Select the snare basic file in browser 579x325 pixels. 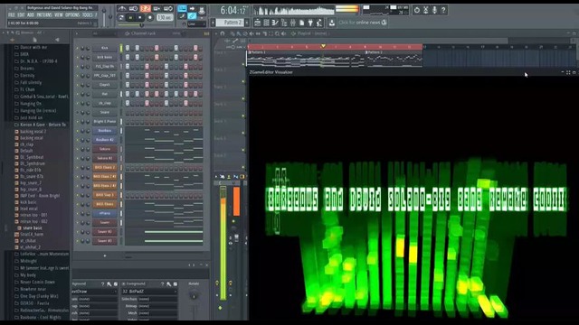pos(33,228)
